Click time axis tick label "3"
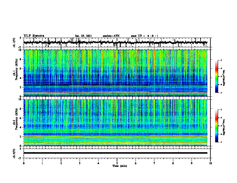237x183 pixels. click(80, 163)
